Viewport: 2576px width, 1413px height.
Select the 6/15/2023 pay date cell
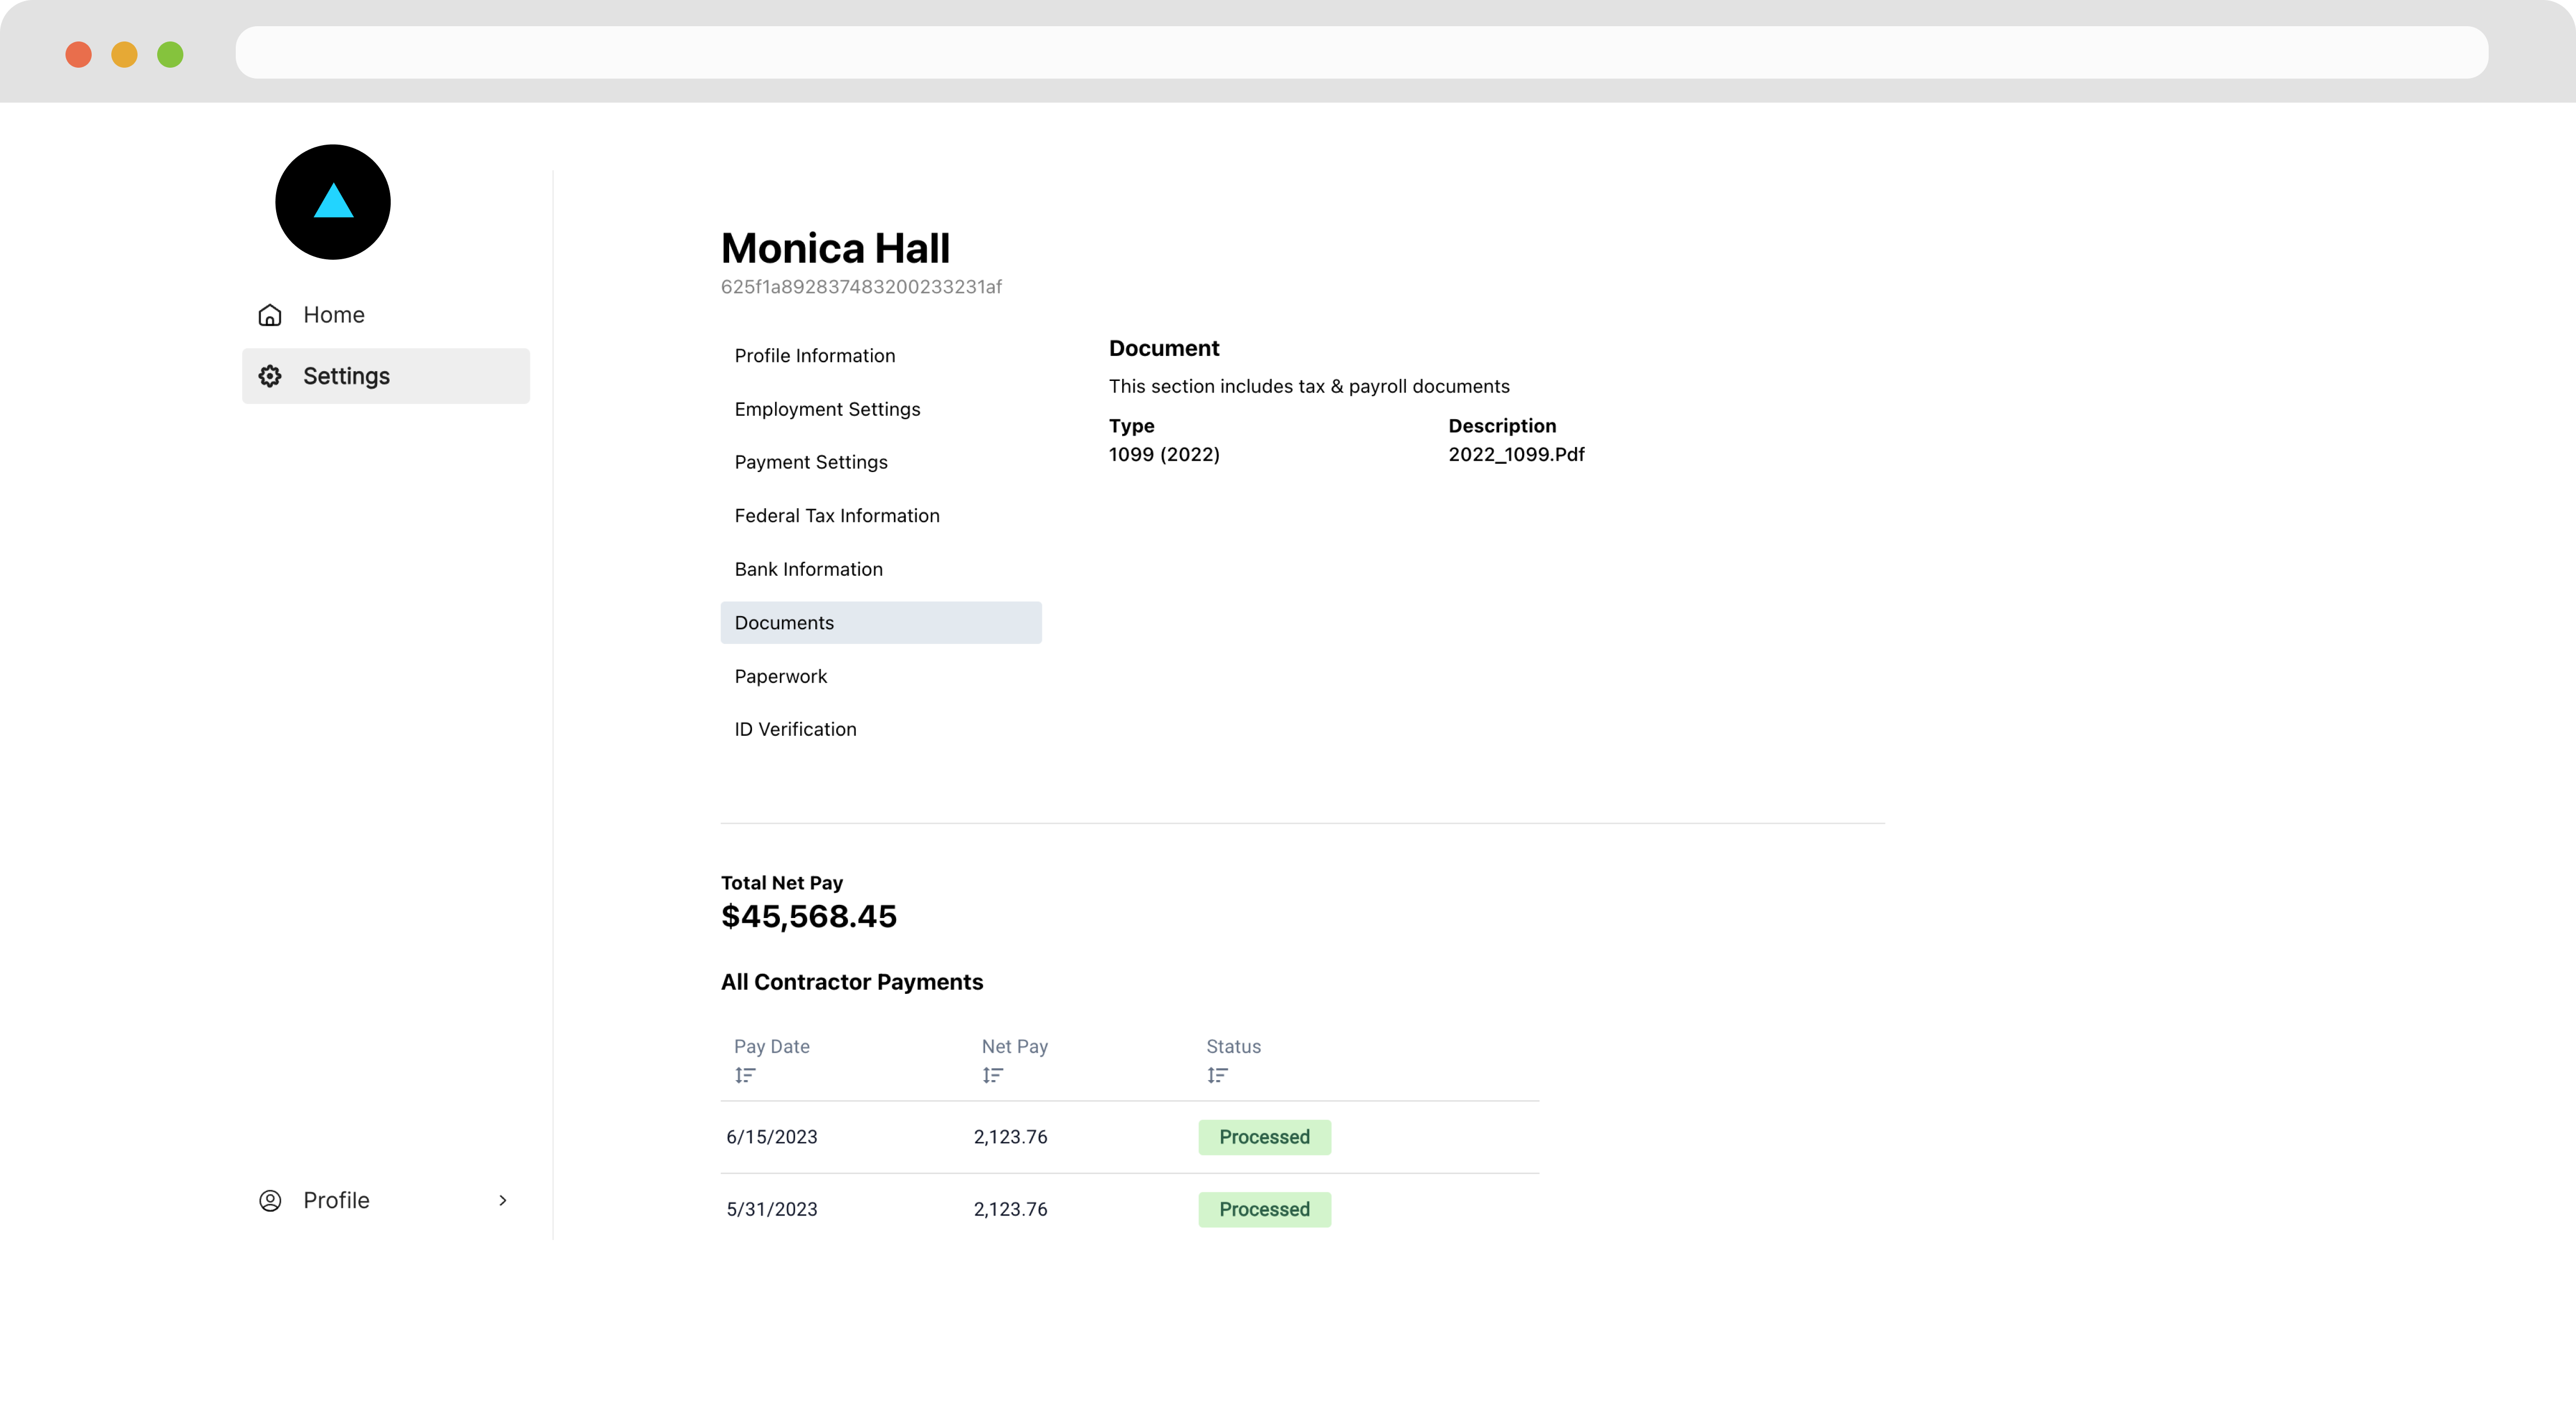click(x=771, y=1137)
